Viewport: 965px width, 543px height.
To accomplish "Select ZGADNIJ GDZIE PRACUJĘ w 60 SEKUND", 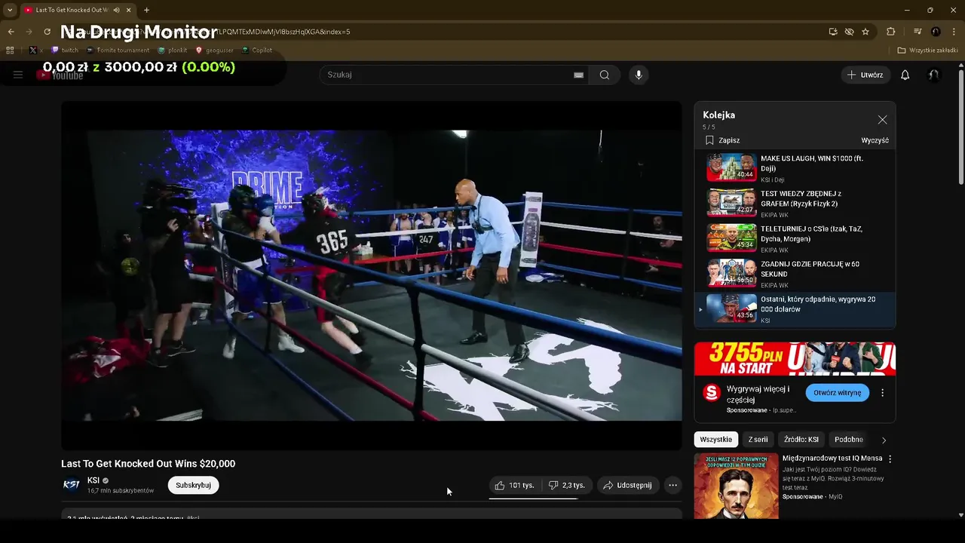I will point(795,274).
